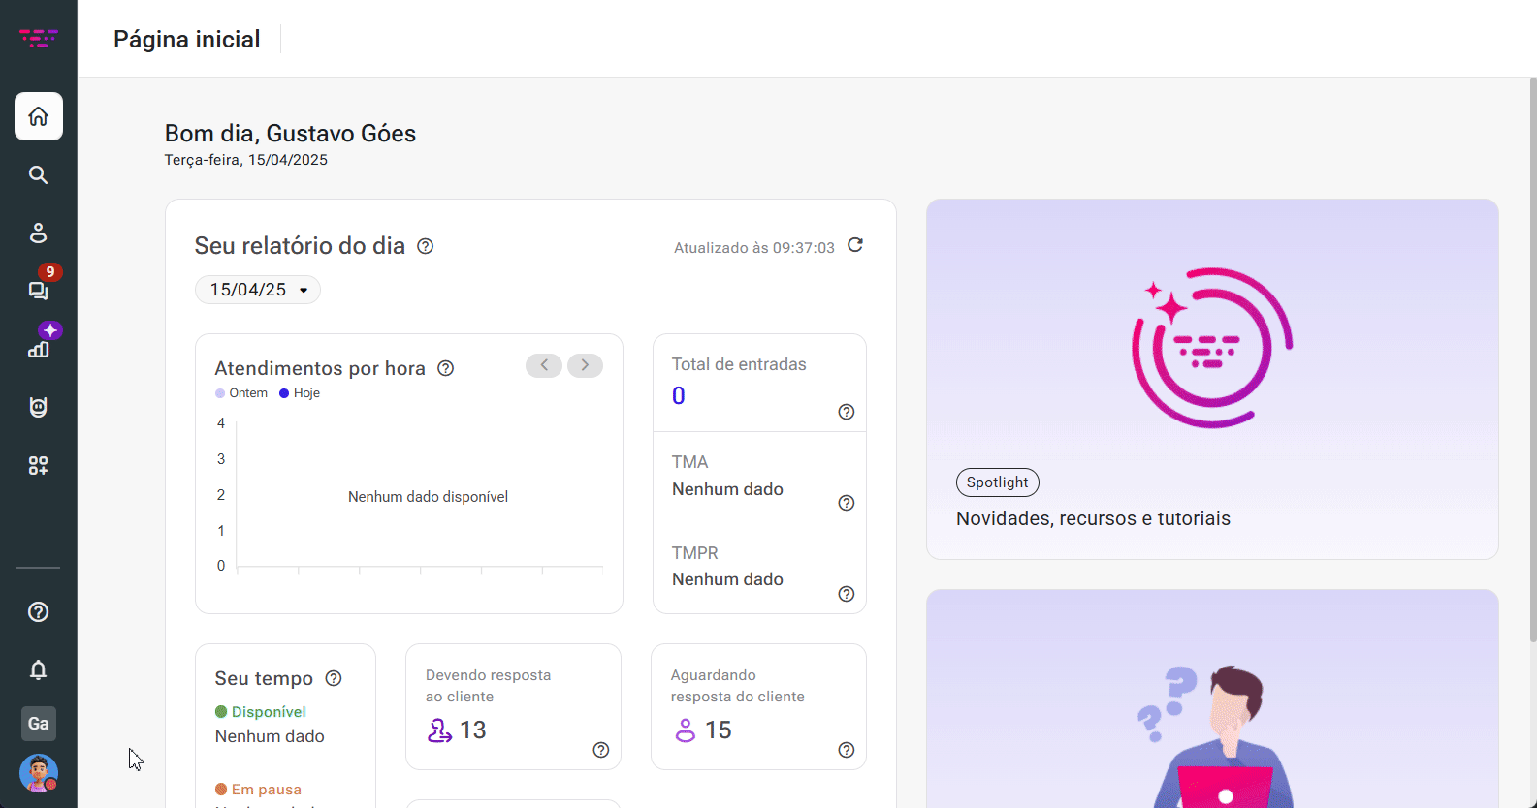This screenshot has width=1537, height=808.
Task: Click the 13 owing-response count
Action: [473, 730]
